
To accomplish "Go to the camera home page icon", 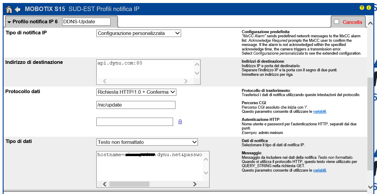I will pyautogui.click(x=9, y=9).
